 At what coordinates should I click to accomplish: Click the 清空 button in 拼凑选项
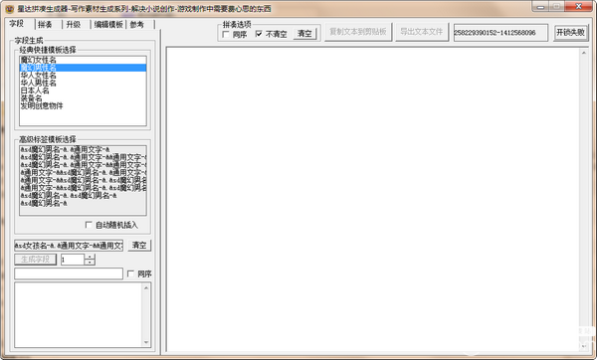[304, 34]
